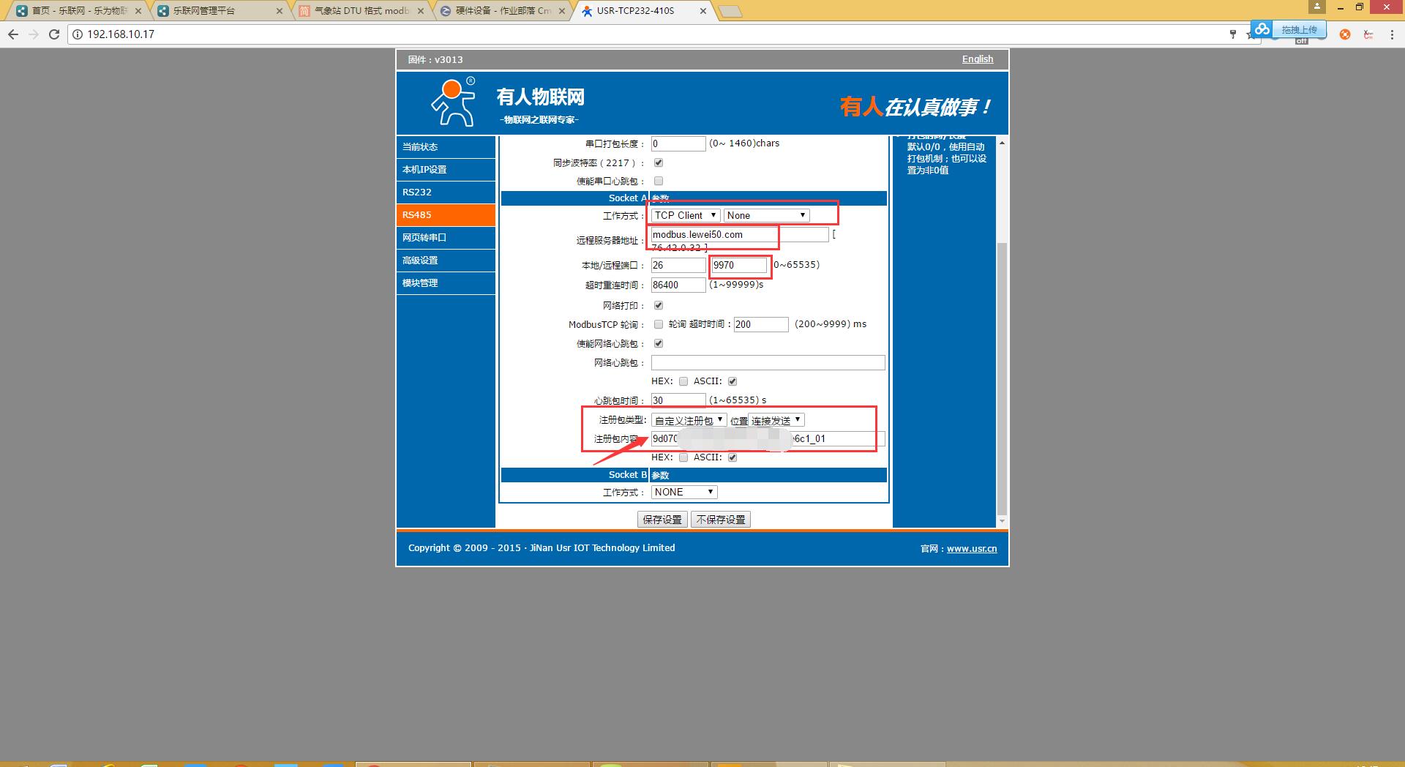Open the Chrome user profile icon

pos(1317,7)
